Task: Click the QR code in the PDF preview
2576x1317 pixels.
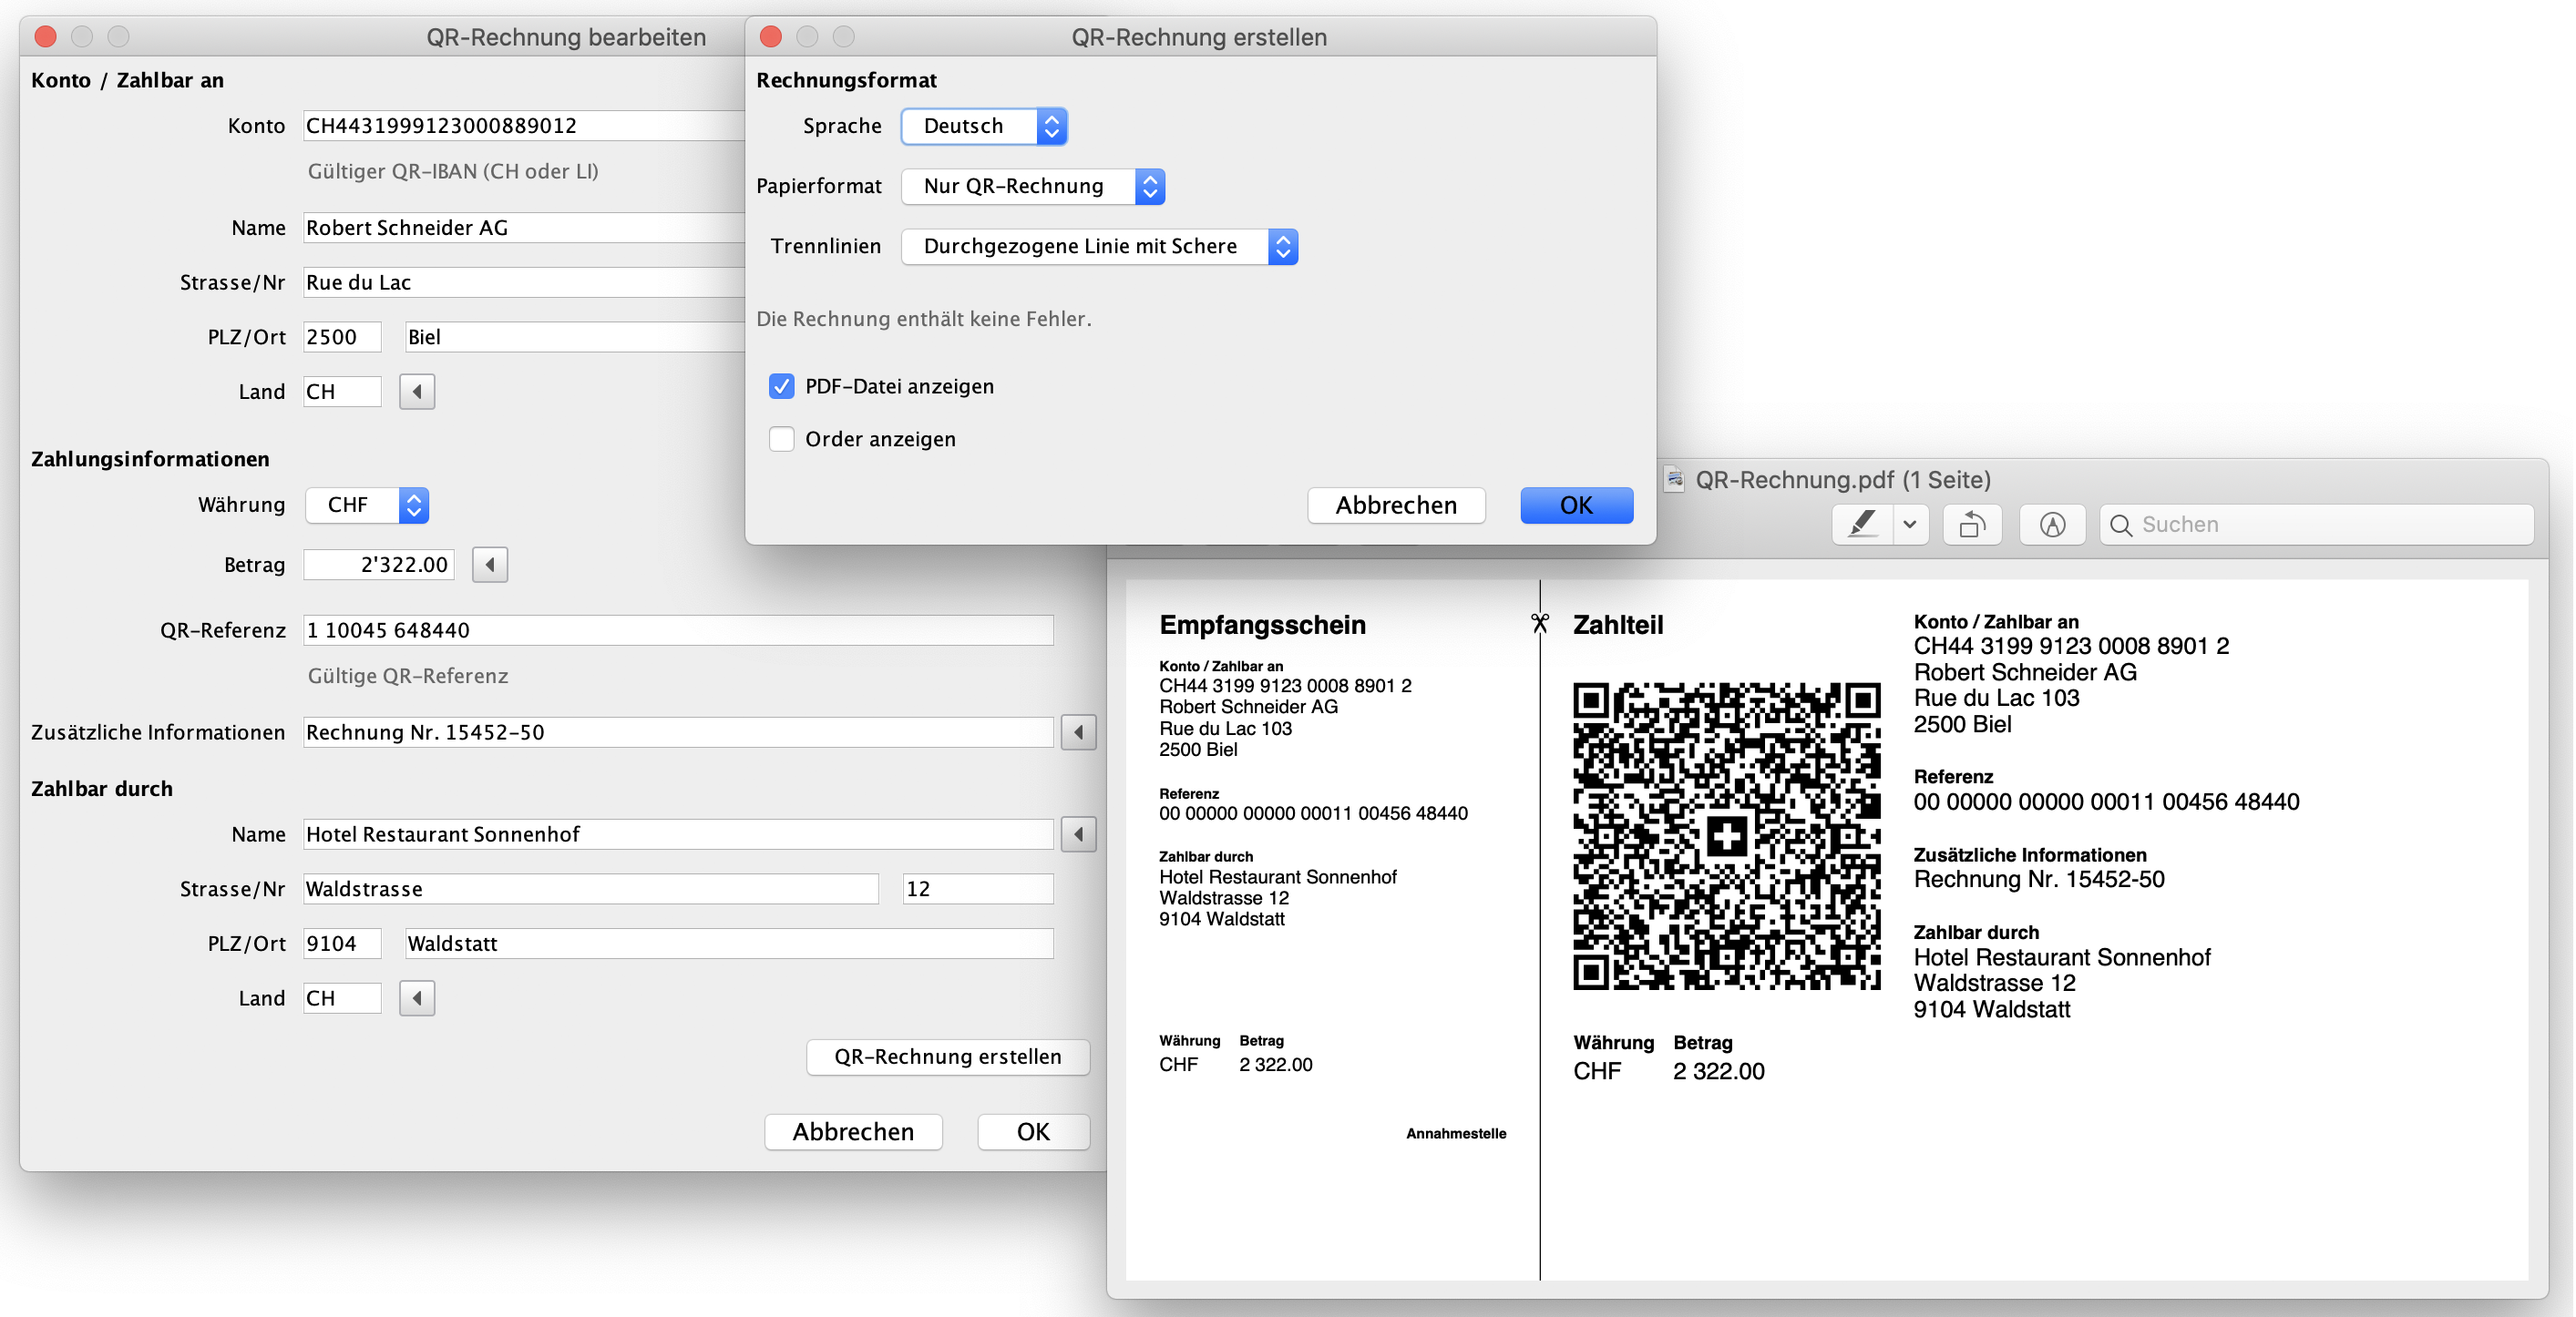Action: [1726, 836]
